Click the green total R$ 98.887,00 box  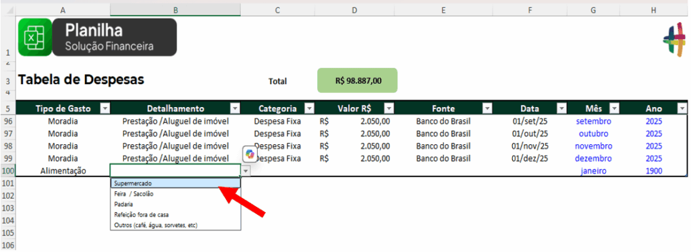[x=358, y=80]
